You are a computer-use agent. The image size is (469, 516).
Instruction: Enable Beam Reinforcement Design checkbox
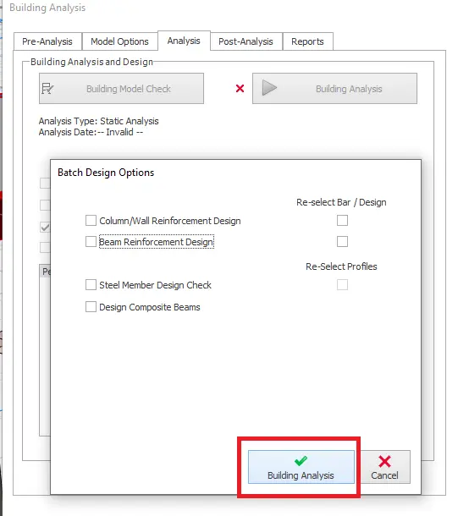91,242
